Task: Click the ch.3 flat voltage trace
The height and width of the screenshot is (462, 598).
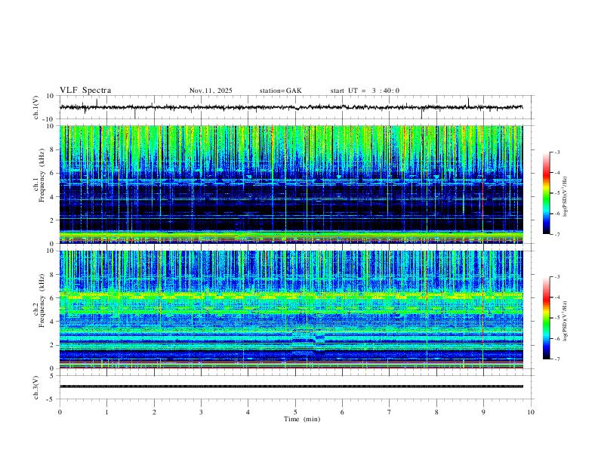Action: tap(291, 387)
